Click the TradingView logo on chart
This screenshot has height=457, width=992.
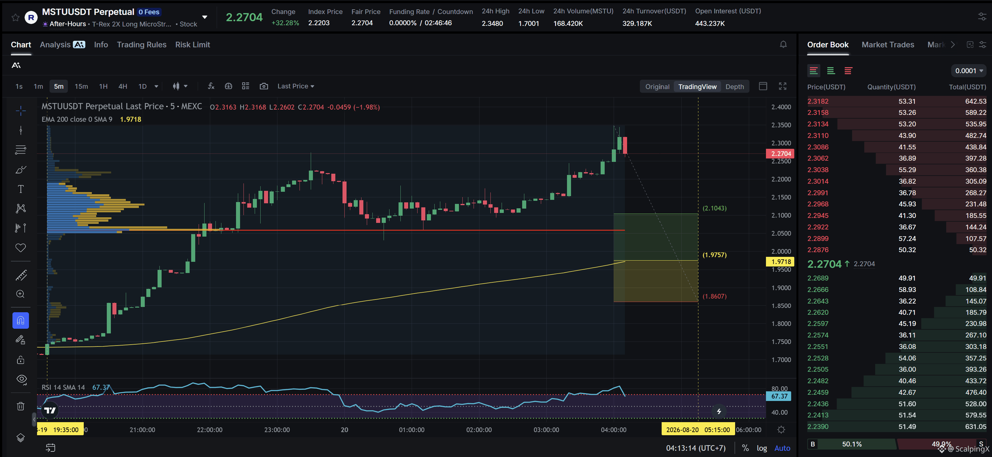[x=50, y=410]
